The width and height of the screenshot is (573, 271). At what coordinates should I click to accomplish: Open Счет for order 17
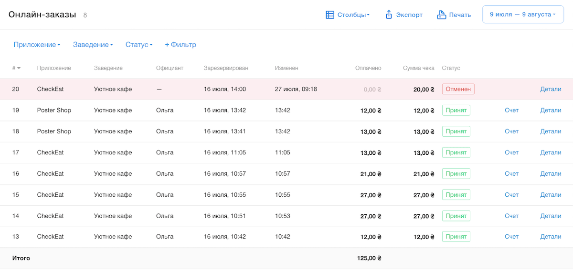click(511, 152)
